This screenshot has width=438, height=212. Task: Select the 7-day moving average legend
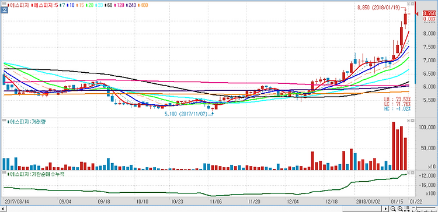tap(63, 5)
